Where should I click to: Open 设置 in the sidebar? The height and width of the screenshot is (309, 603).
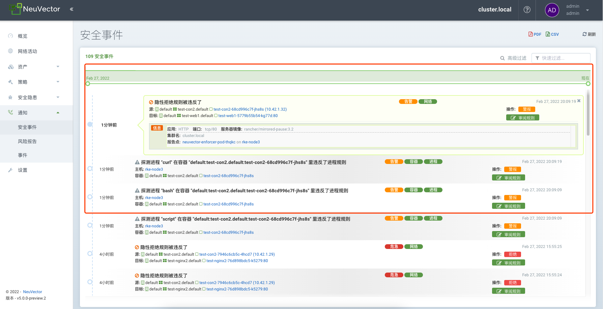[23, 170]
